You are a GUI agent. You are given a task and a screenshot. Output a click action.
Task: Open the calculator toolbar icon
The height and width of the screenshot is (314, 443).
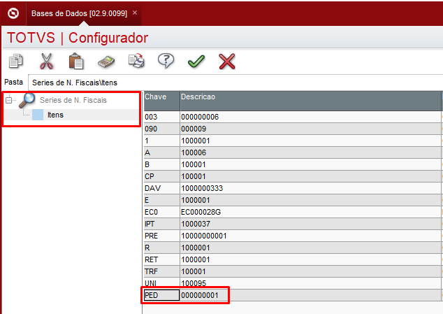pyautogui.click(x=106, y=62)
